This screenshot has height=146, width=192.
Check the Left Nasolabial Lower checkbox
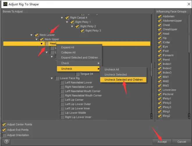pyautogui.click(x=62, y=83)
